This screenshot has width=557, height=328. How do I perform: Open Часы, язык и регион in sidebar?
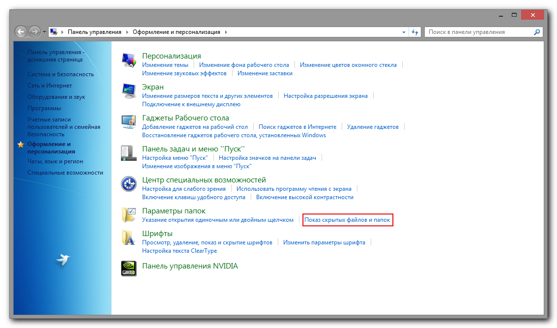(55, 161)
